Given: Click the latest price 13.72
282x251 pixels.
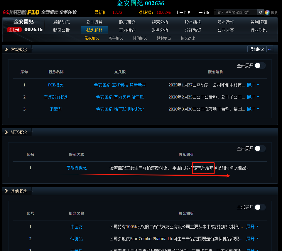Looking at the screenshot, I should click(x=117, y=12).
